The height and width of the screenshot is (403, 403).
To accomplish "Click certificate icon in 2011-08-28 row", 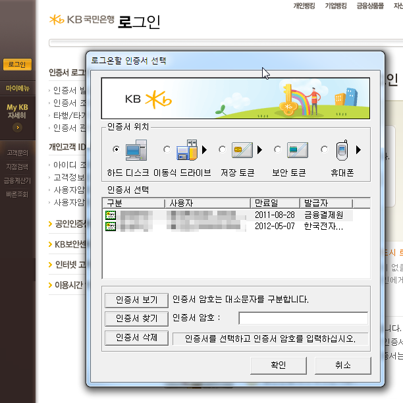I will (x=111, y=215).
